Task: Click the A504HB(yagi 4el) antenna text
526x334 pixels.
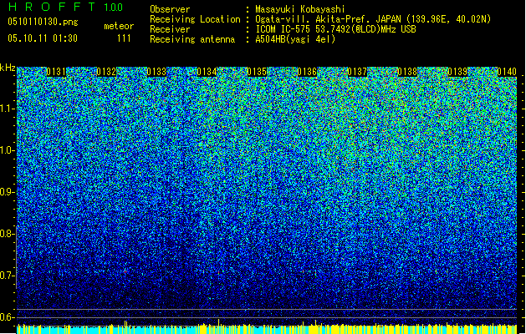Action: coord(295,39)
